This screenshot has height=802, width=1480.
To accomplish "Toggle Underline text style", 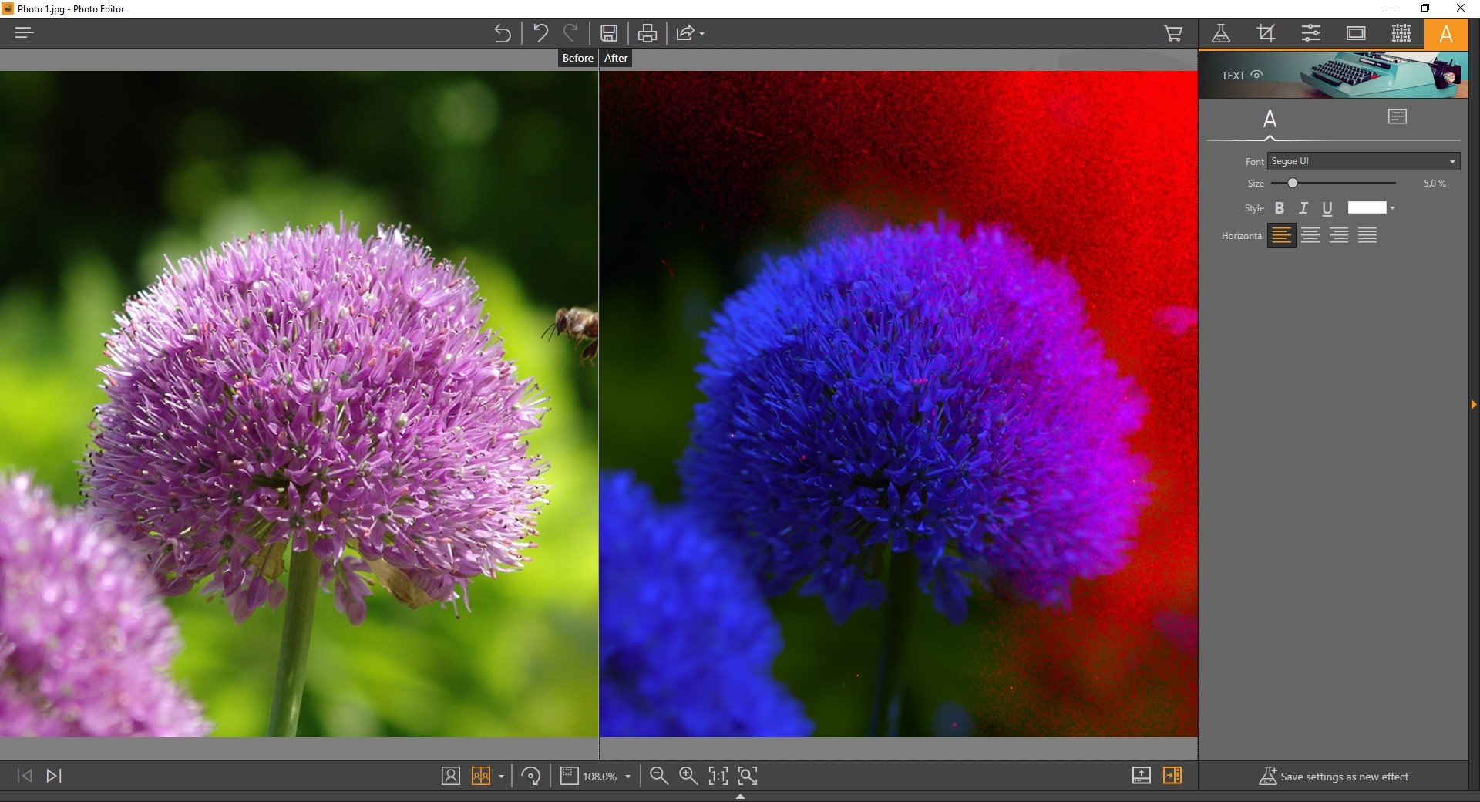I will 1327,208.
